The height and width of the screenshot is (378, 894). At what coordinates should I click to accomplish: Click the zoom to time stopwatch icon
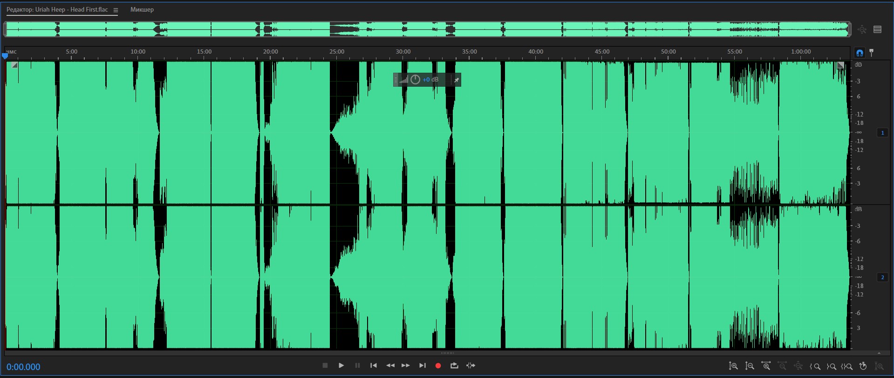863,366
